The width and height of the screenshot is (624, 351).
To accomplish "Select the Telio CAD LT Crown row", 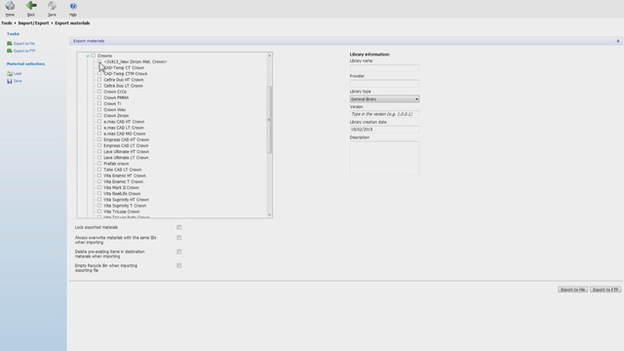I will point(123,170).
